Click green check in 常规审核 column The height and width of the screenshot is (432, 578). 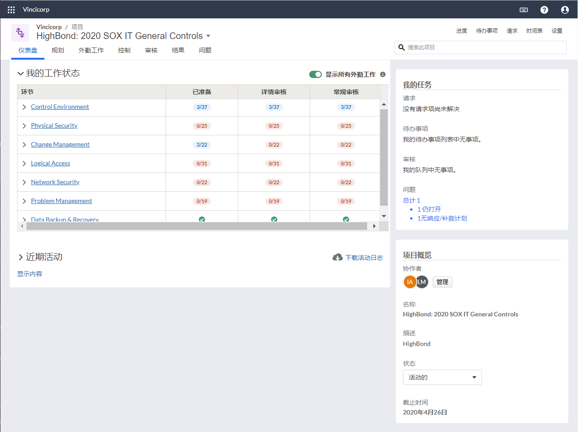[346, 219]
